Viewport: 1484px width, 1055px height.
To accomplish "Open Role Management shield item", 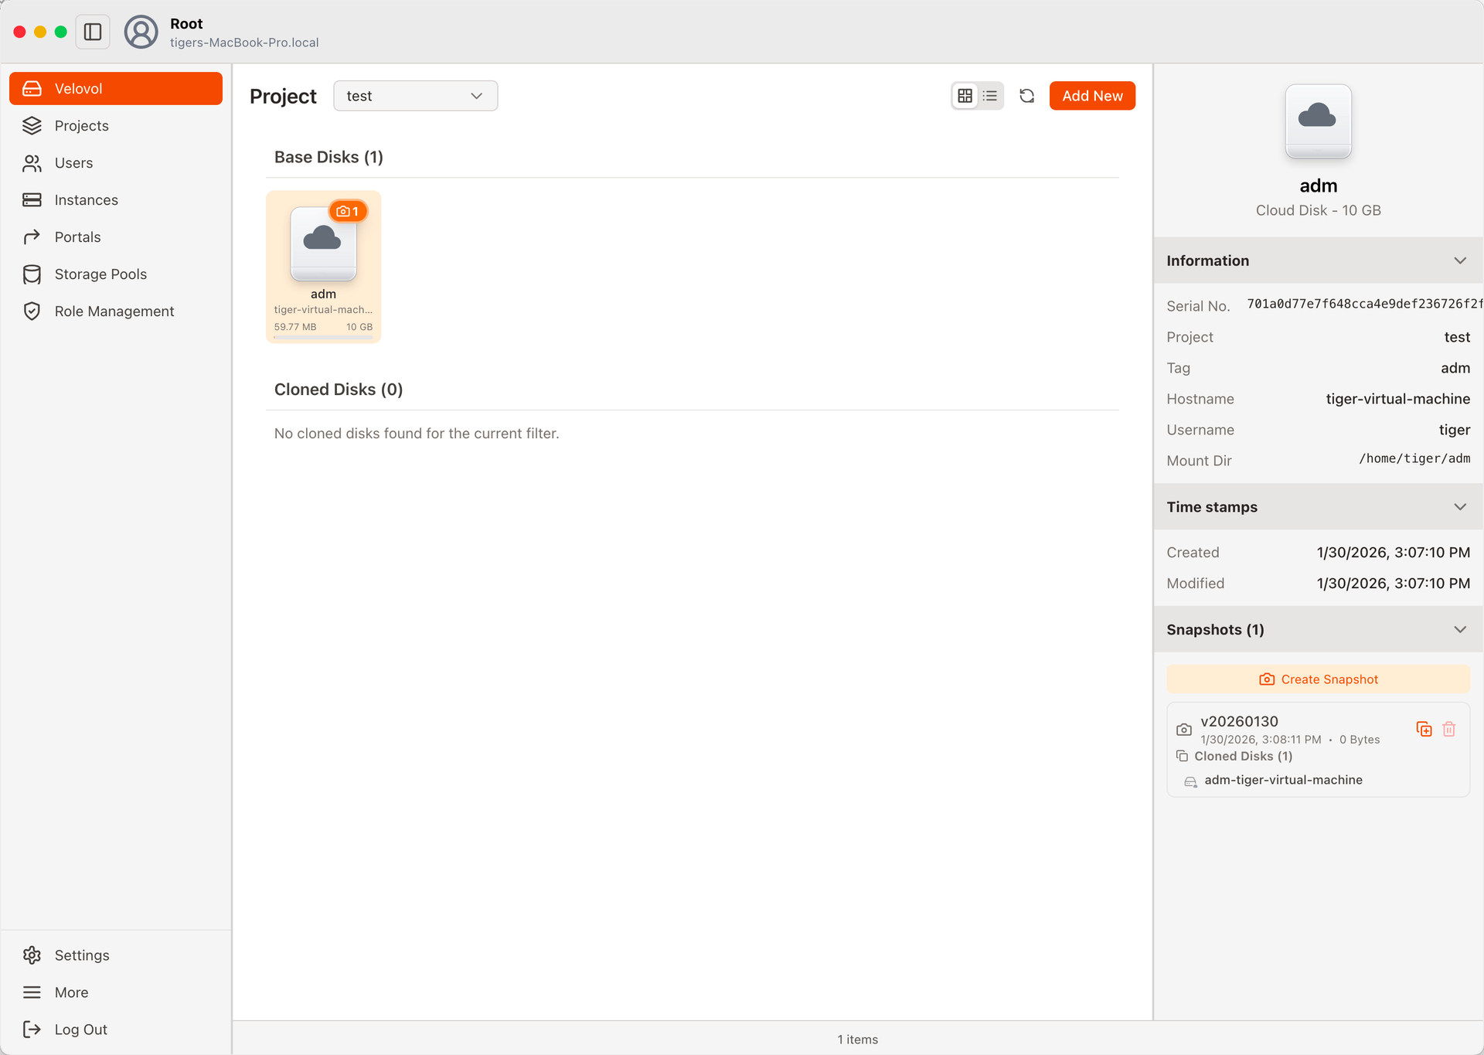I will [x=114, y=311].
